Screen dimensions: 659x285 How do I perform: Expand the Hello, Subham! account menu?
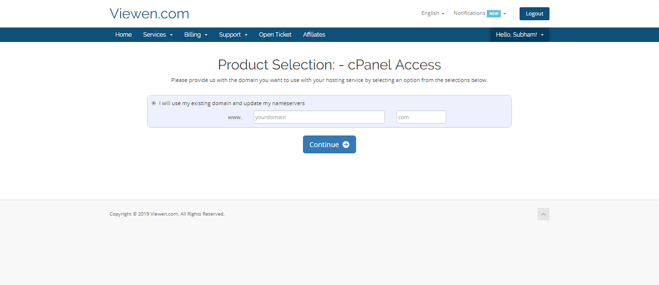520,35
